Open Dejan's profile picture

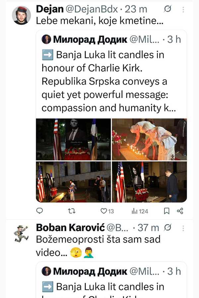point(21,15)
